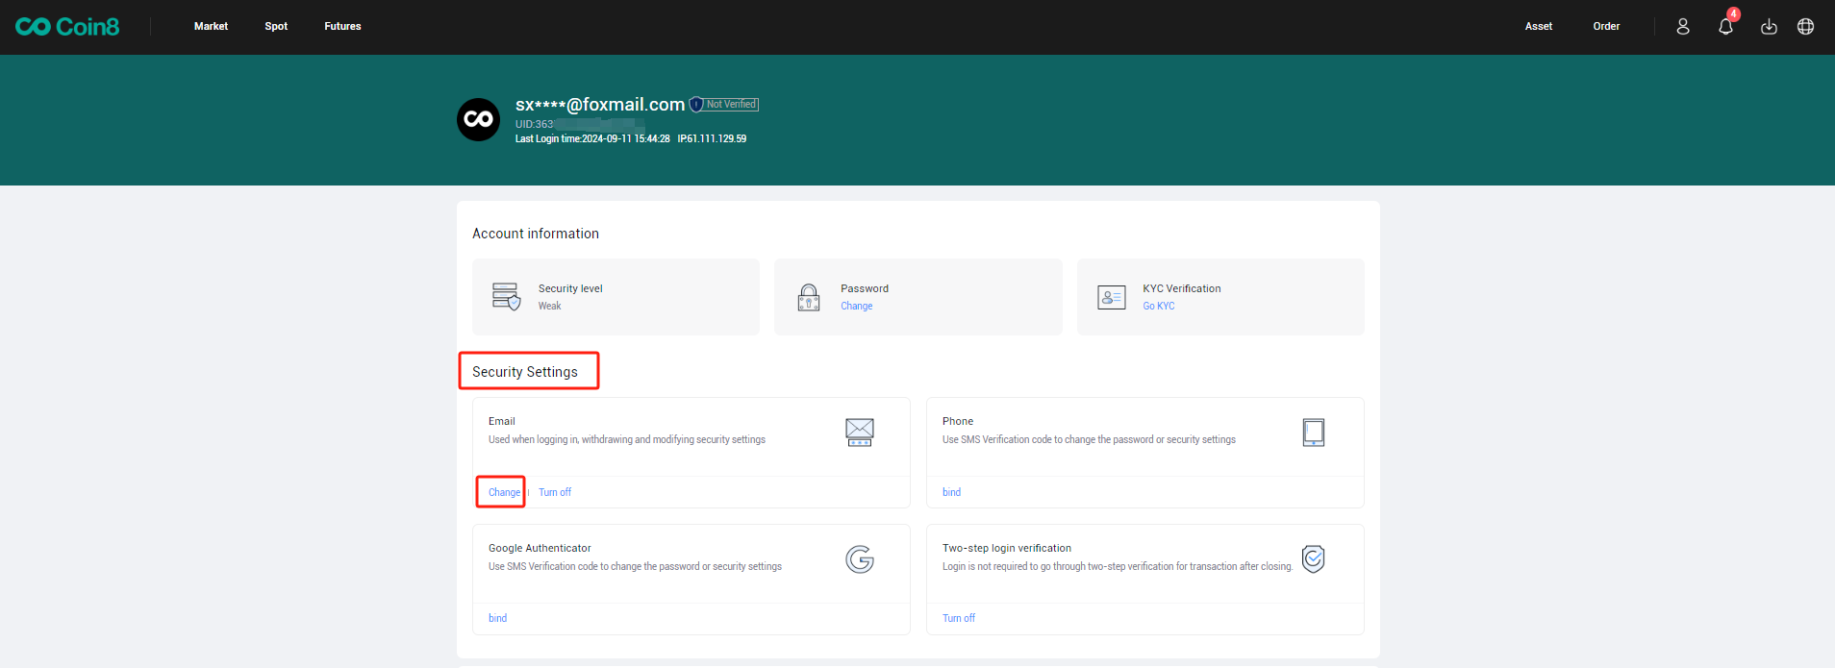Open the Asset dropdown
The image size is (1835, 668).
[1538, 27]
